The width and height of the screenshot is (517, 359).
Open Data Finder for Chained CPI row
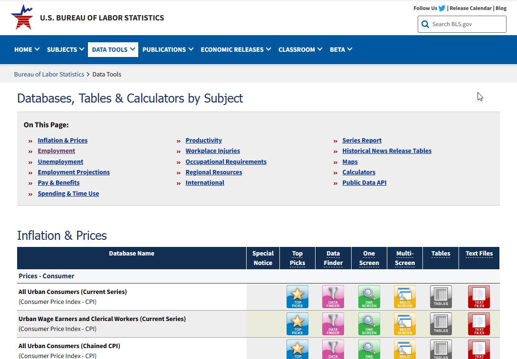pos(333,349)
